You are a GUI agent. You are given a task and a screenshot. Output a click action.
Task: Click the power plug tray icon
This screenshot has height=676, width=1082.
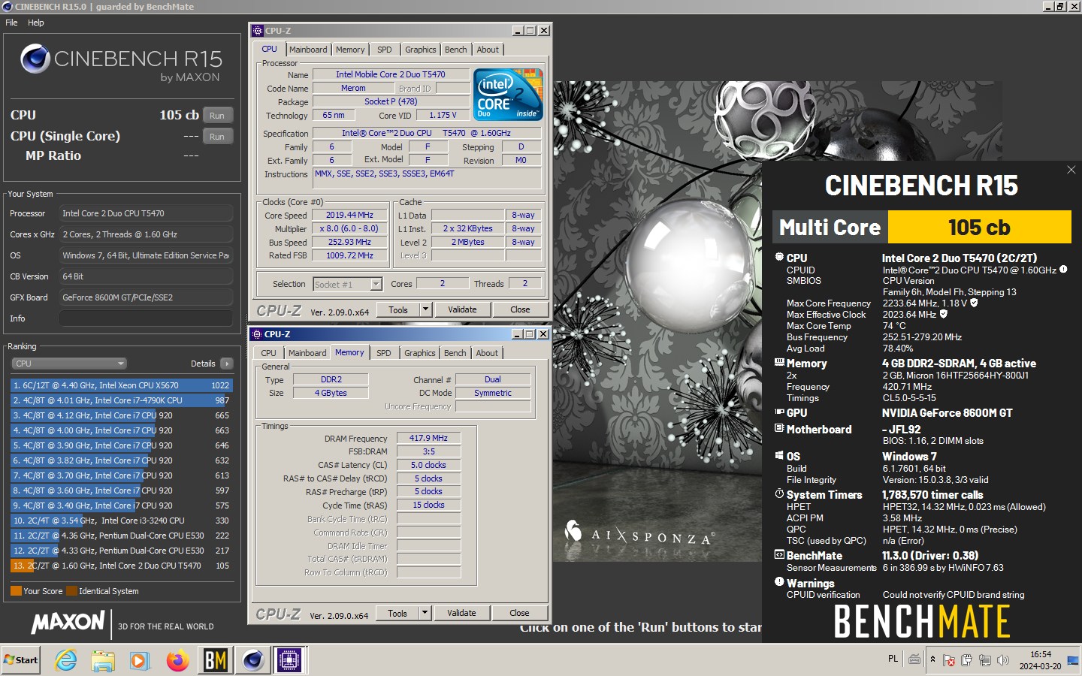[x=966, y=660]
